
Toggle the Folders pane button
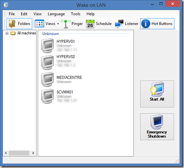tap(19, 24)
